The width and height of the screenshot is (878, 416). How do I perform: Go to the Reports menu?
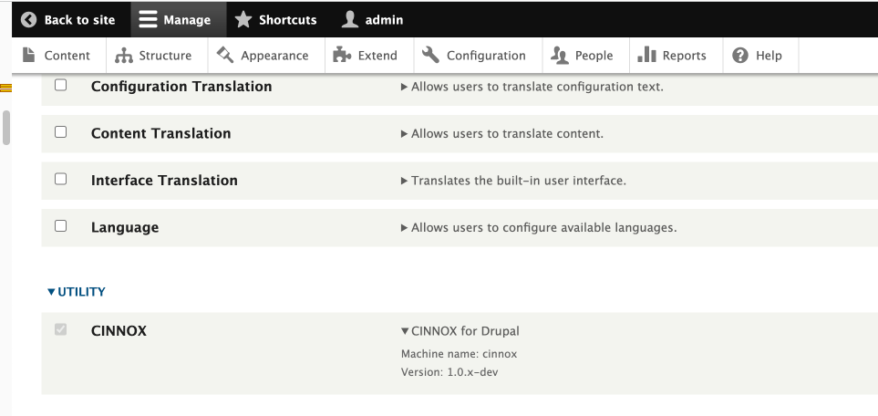point(673,56)
